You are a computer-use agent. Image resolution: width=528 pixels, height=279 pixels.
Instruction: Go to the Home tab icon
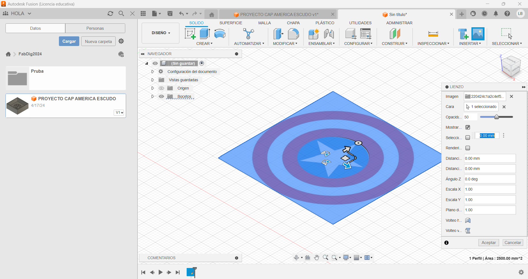tap(211, 15)
